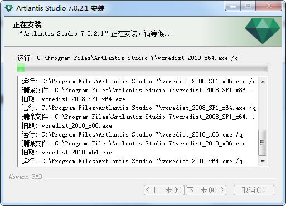Select log line 删除文件 vcredist_2008_SP1_x86
Image resolution: width=286 pixels, height=206 pixels.
[x=138, y=91]
